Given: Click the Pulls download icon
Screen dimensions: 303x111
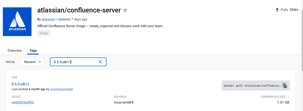Looking at the screenshot, I should coord(277,10).
